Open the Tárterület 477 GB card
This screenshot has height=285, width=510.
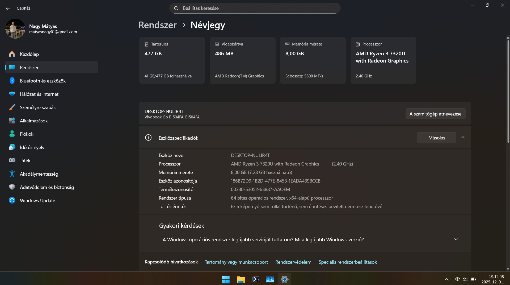click(172, 60)
